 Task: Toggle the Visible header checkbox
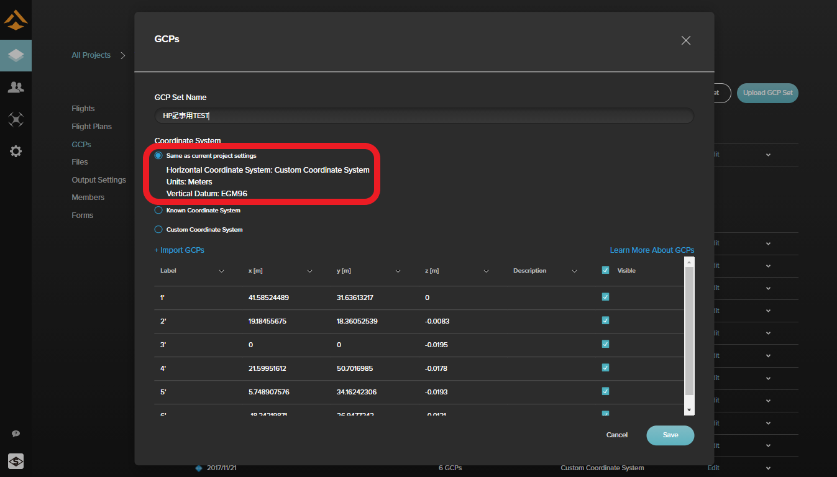point(605,270)
